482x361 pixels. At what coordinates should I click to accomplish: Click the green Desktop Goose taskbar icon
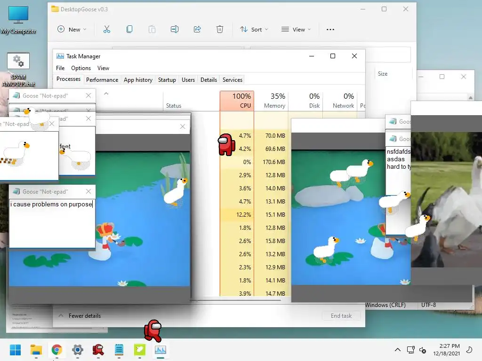[139, 350]
